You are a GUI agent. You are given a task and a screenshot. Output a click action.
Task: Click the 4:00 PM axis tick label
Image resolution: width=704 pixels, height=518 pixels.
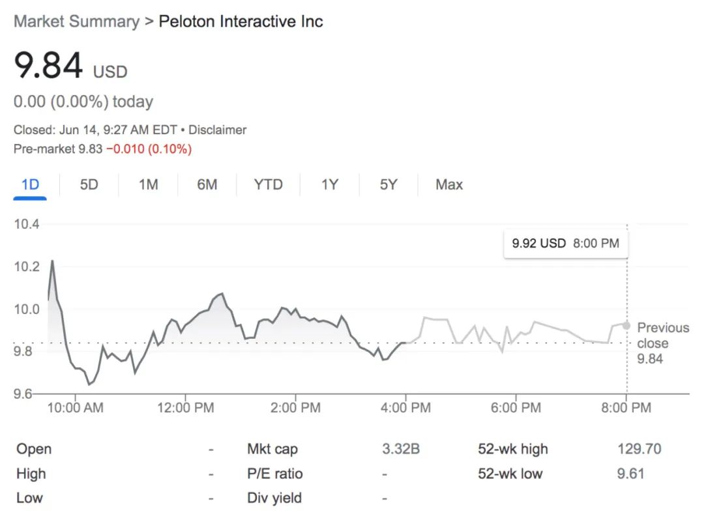[405, 408]
